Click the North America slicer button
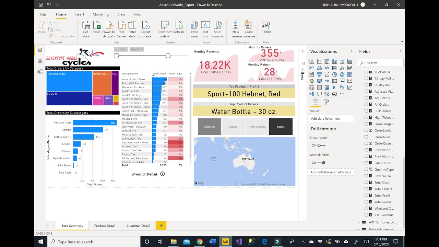Screen dimensions: 439x247 click(257, 127)
